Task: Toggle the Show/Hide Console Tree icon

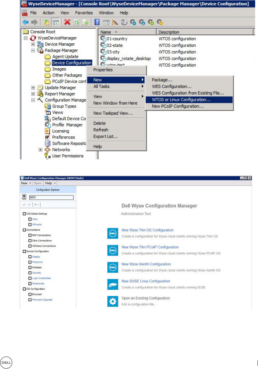Action: [56, 22]
